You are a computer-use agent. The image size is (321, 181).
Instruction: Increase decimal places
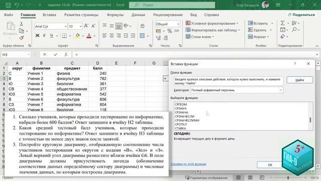tap(158, 38)
